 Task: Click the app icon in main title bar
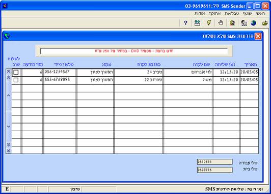pyautogui.click(x=5, y=6)
